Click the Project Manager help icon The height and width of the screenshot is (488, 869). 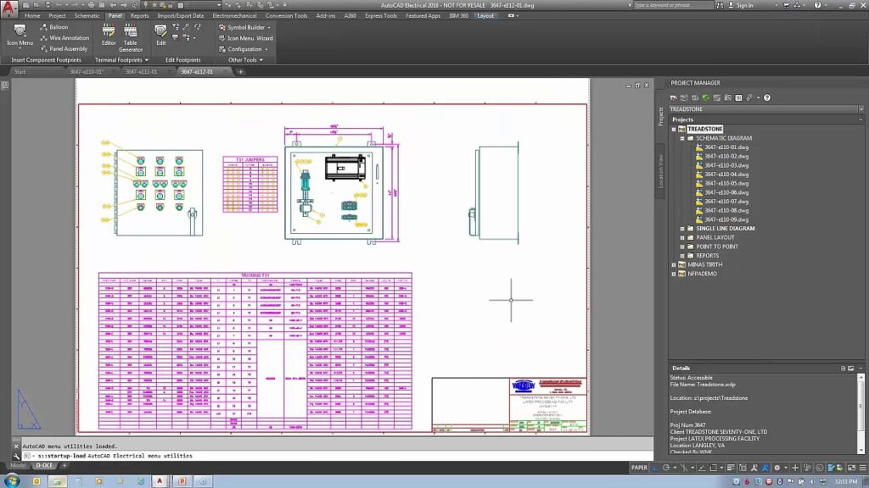click(x=767, y=98)
